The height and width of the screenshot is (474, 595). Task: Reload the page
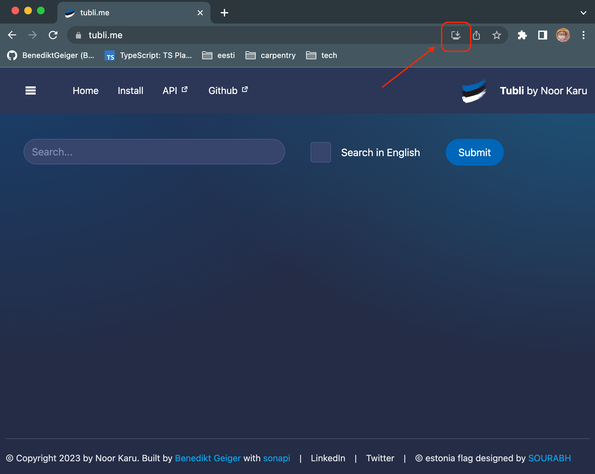click(53, 35)
